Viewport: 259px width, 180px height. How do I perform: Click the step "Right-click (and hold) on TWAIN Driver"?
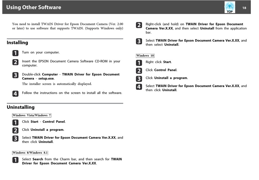tap(196, 28)
